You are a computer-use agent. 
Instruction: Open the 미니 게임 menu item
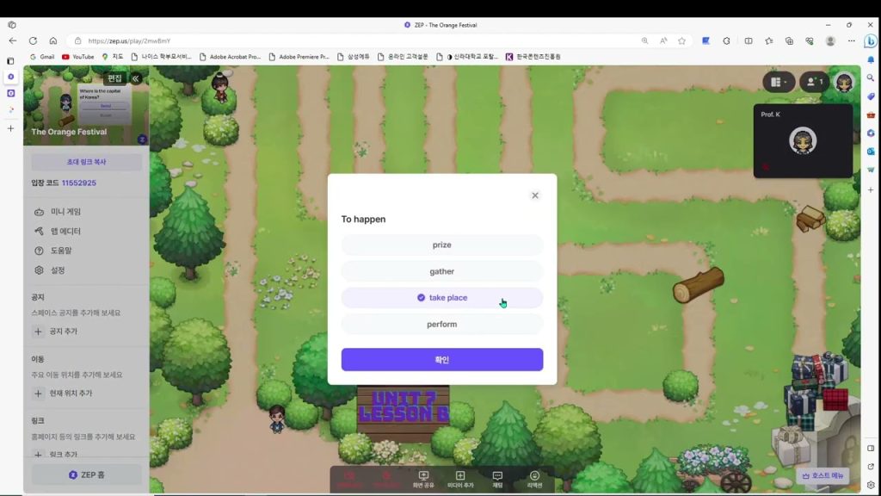click(x=65, y=212)
